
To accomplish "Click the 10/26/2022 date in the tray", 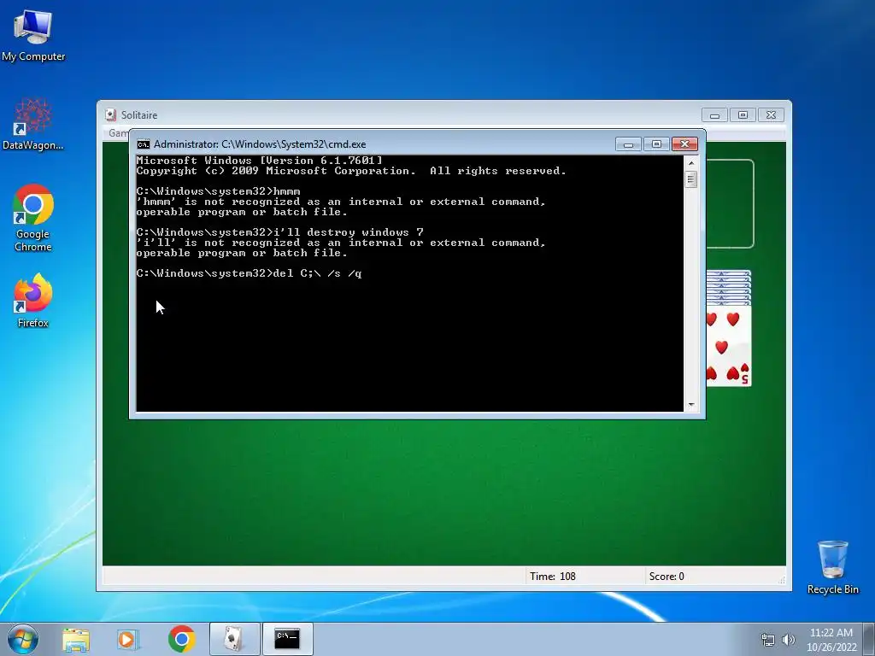I will 831,647.
